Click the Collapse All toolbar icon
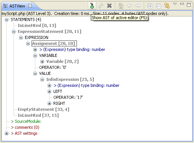The height and width of the screenshot is (143, 194). tap(158, 6)
